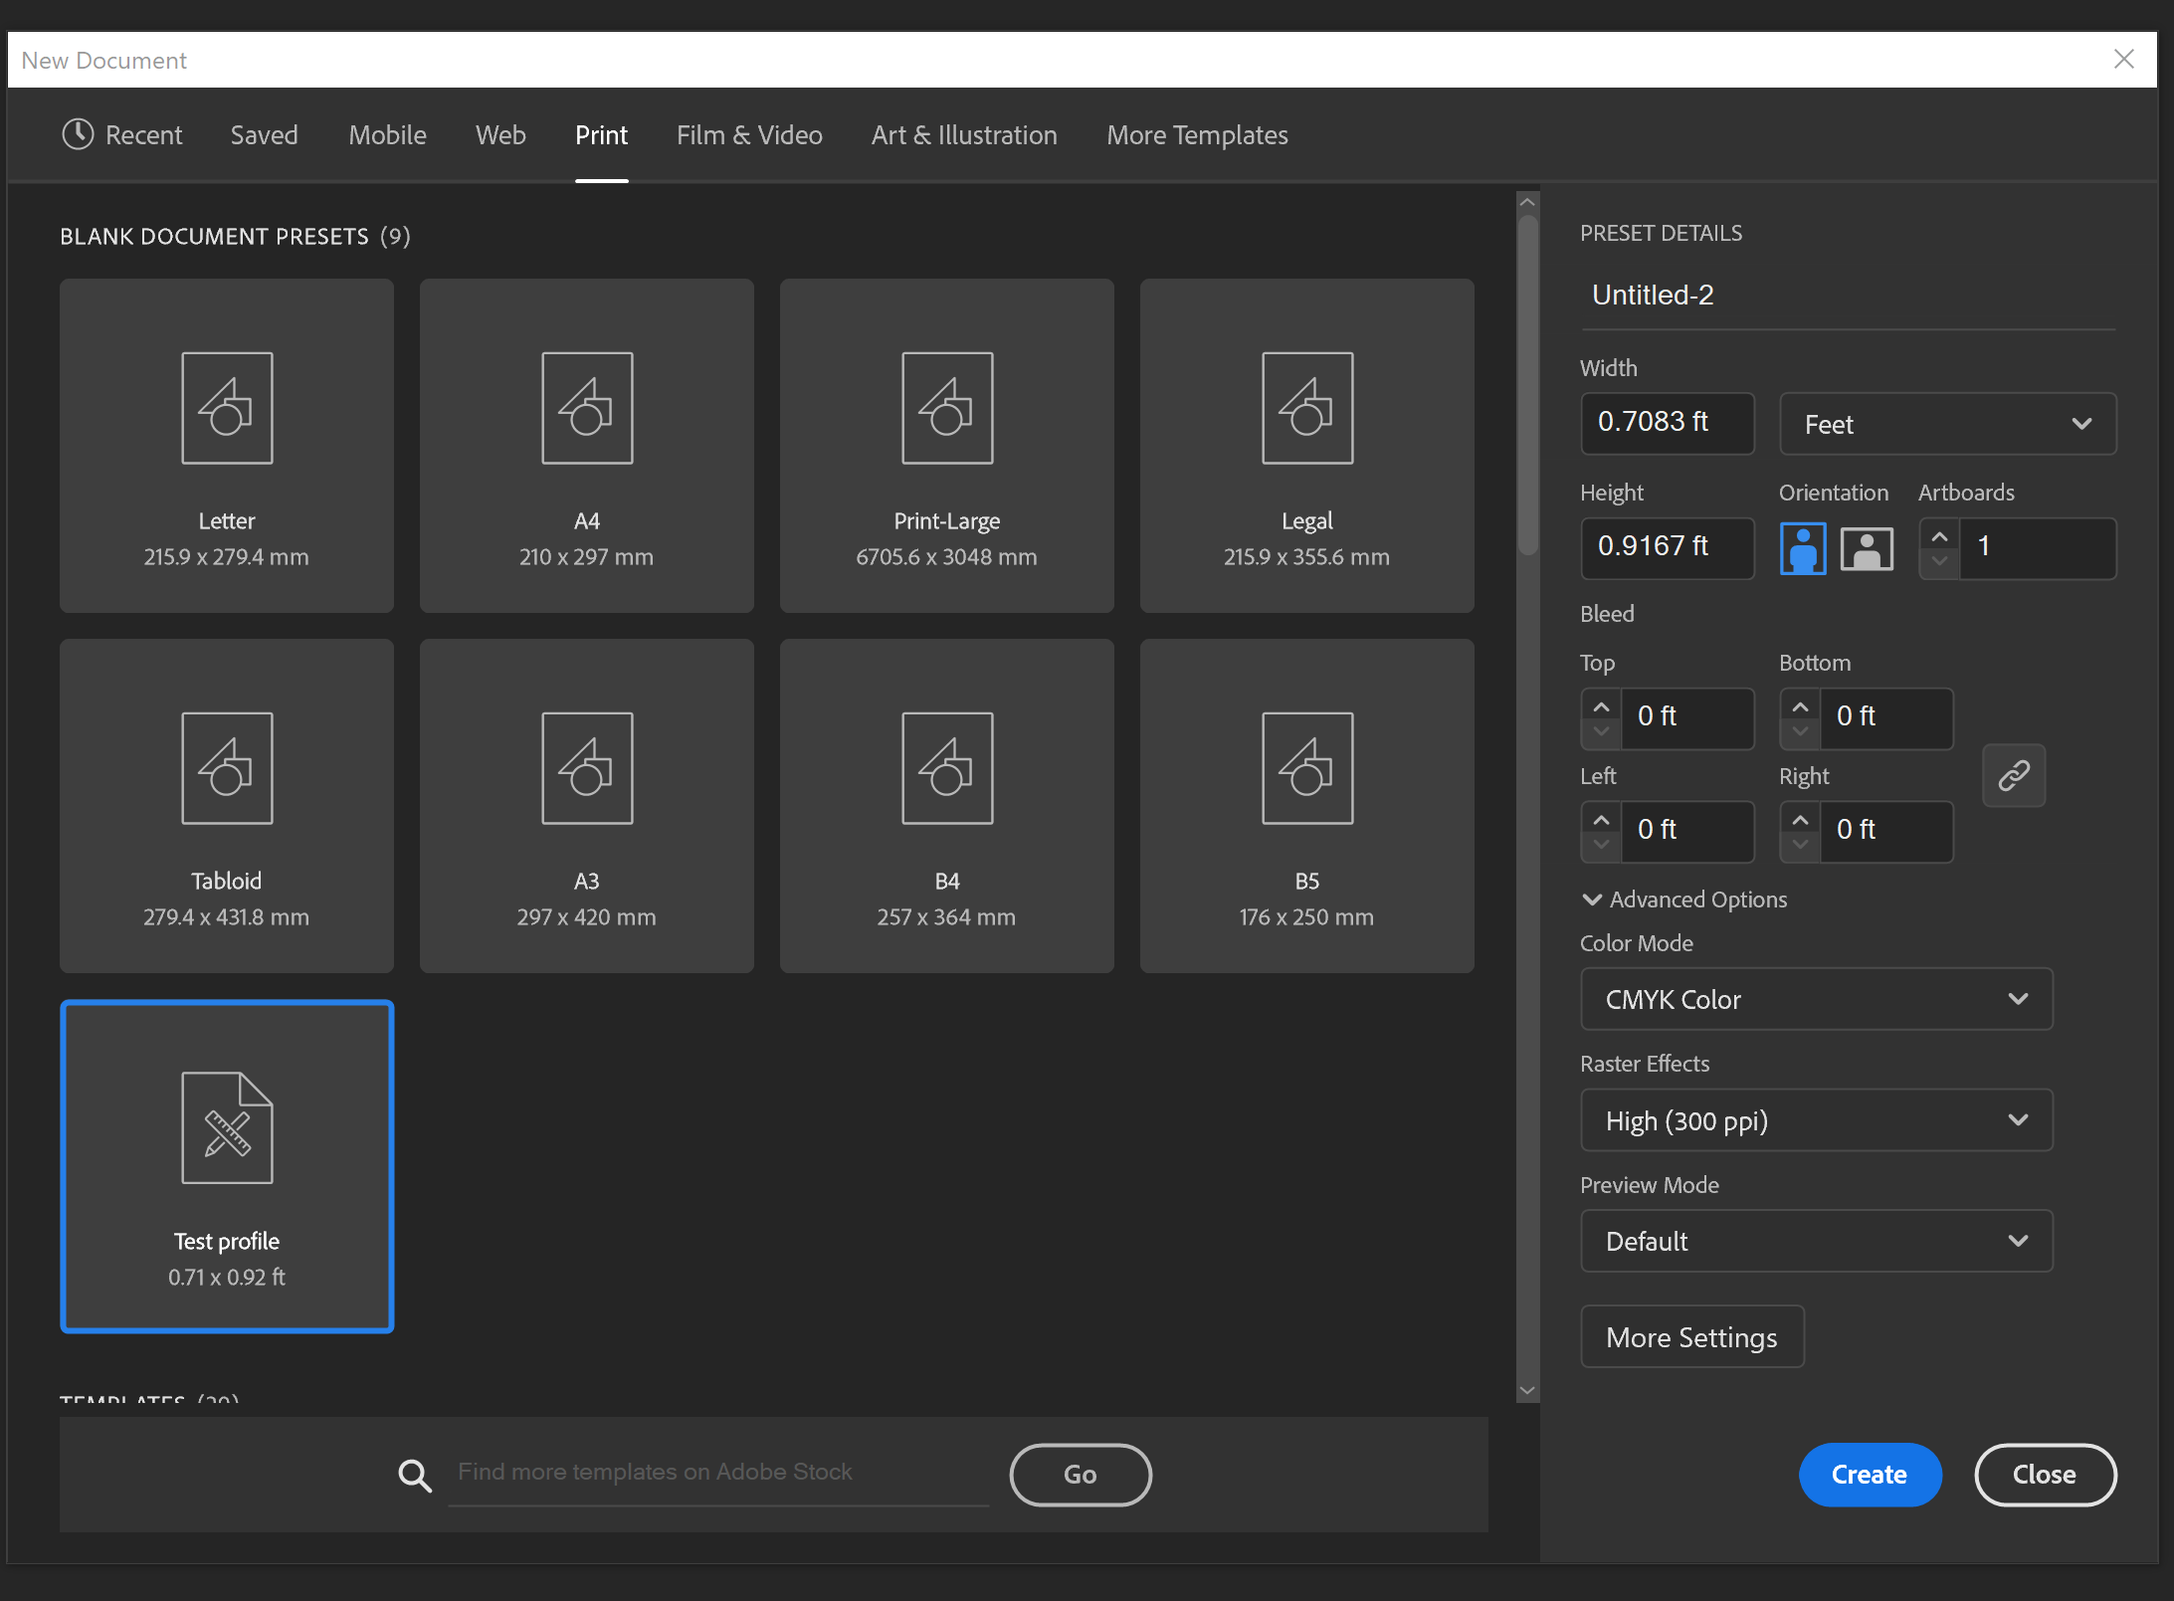Select the Print-Large preset
2174x1601 pixels.
pos(946,445)
